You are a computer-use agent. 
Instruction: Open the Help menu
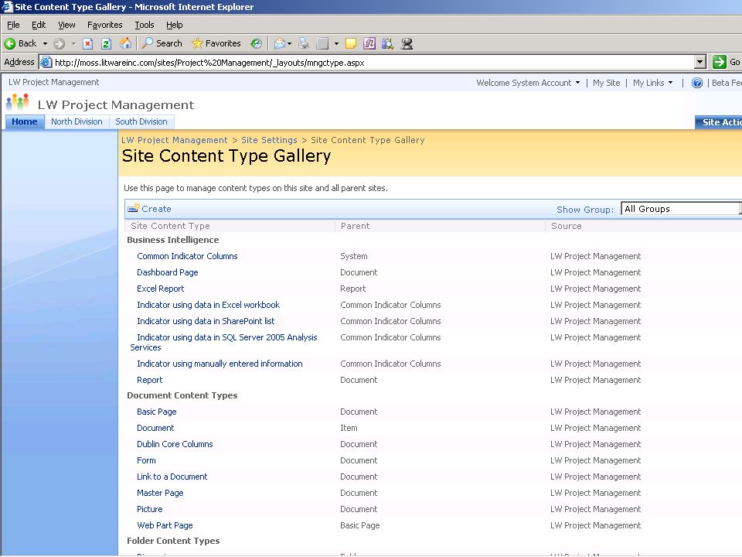(x=174, y=25)
